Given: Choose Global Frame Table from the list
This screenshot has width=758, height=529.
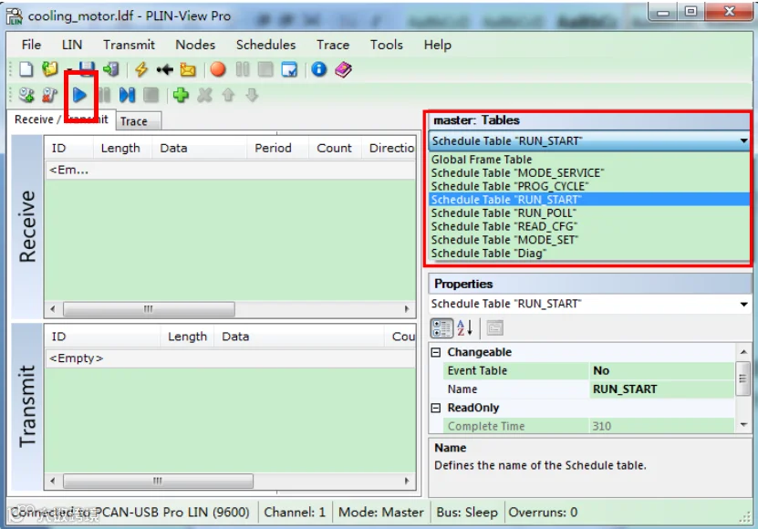Looking at the screenshot, I should [589, 160].
